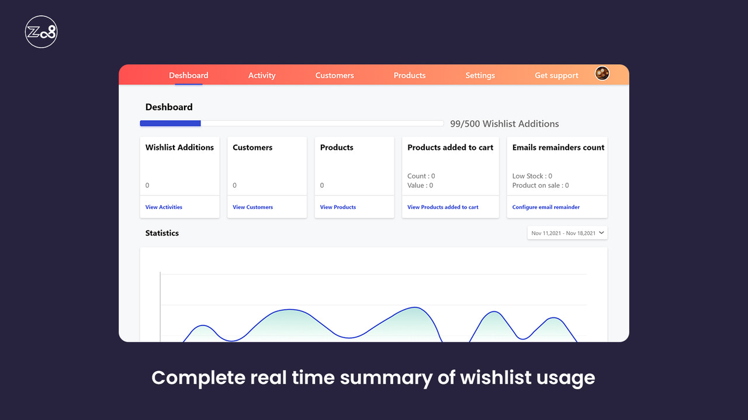This screenshot has height=420, width=748.
Task: Open the Products tab
Action: [x=409, y=75]
